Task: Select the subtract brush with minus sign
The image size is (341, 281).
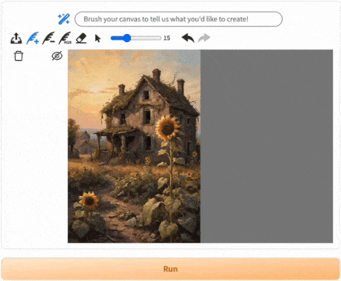Action: pyautogui.click(x=48, y=38)
